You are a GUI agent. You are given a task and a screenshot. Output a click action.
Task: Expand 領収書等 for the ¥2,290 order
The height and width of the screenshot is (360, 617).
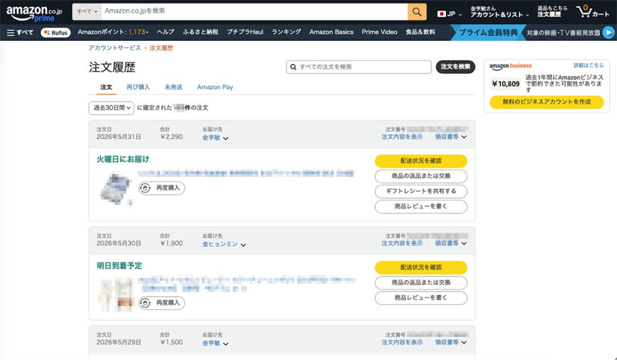coord(451,137)
